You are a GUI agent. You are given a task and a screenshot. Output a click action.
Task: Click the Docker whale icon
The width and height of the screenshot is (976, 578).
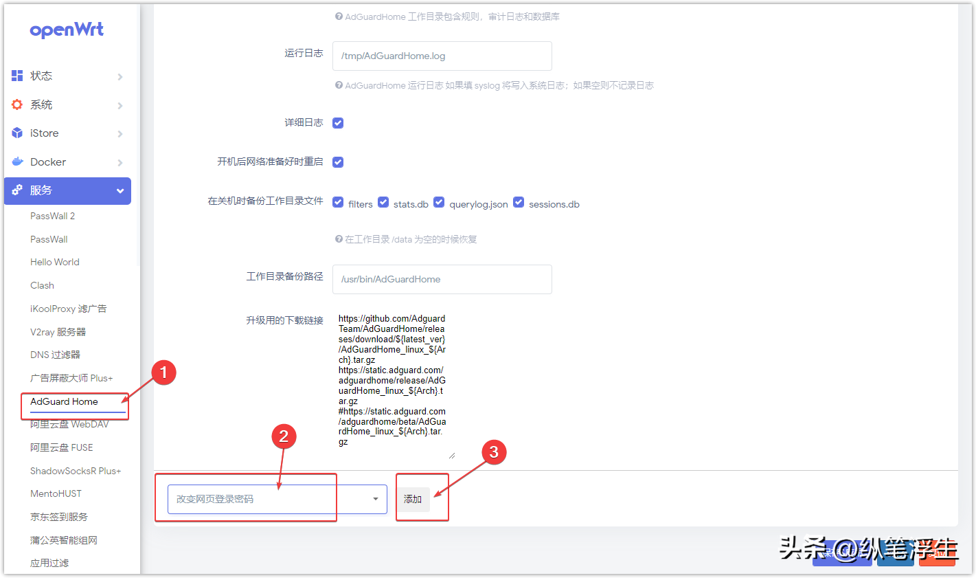coord(17,162)
